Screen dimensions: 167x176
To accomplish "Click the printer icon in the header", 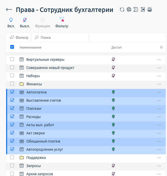I will (x=150, y=10).
